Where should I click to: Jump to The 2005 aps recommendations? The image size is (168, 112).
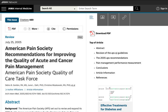112,58
